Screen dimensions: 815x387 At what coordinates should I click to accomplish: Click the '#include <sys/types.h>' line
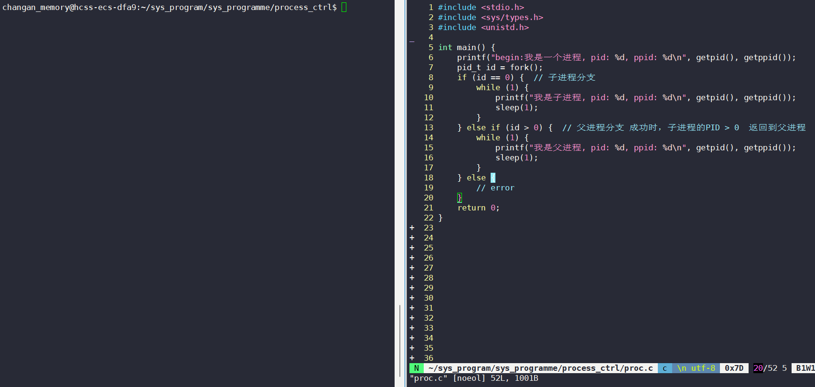(491, 17)
